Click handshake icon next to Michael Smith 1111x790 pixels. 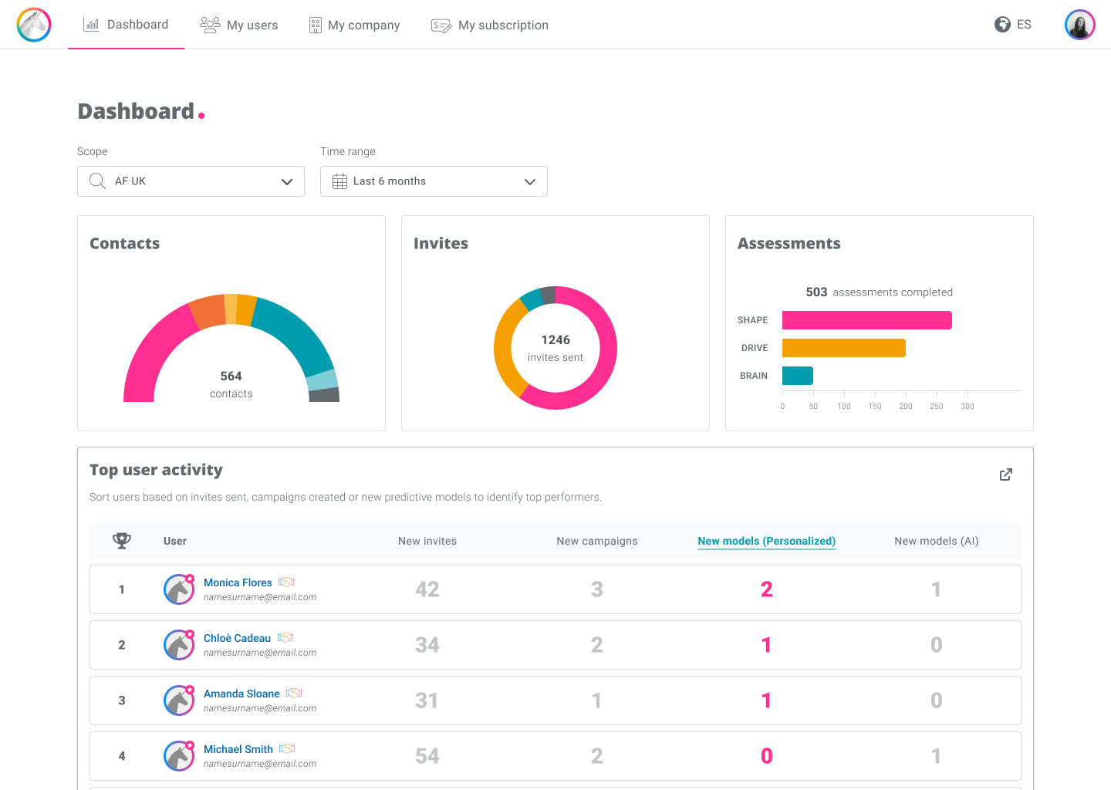pos(287,749)
